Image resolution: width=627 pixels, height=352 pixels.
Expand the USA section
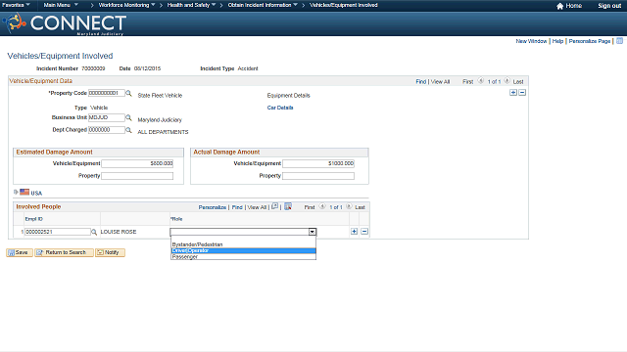click(x=16, y=192)
